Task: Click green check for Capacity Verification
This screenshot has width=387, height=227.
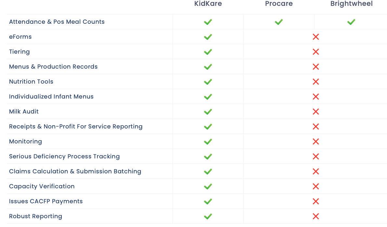Action: pos(208,186)
